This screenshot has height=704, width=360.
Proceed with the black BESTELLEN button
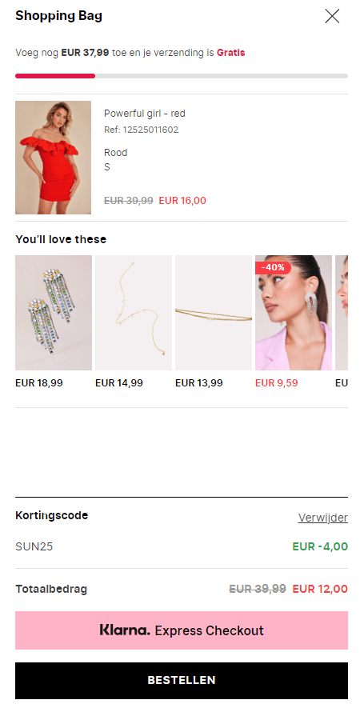pyautogui.click(x=182, y=680)
